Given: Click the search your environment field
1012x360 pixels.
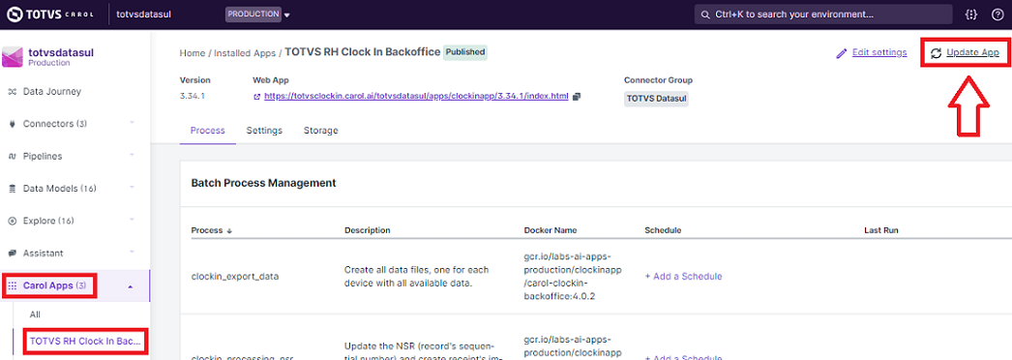Looking at the screenshot, I should [823, 15].
